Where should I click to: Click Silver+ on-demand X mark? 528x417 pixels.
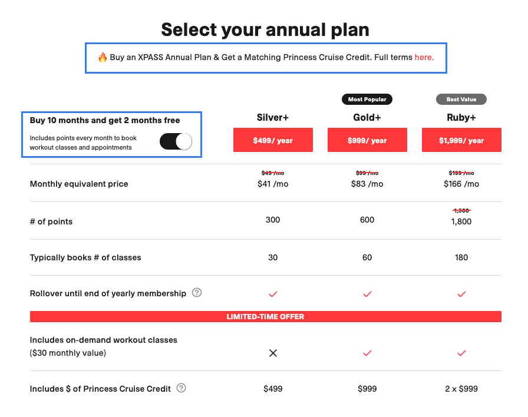[x=273, y=353]
